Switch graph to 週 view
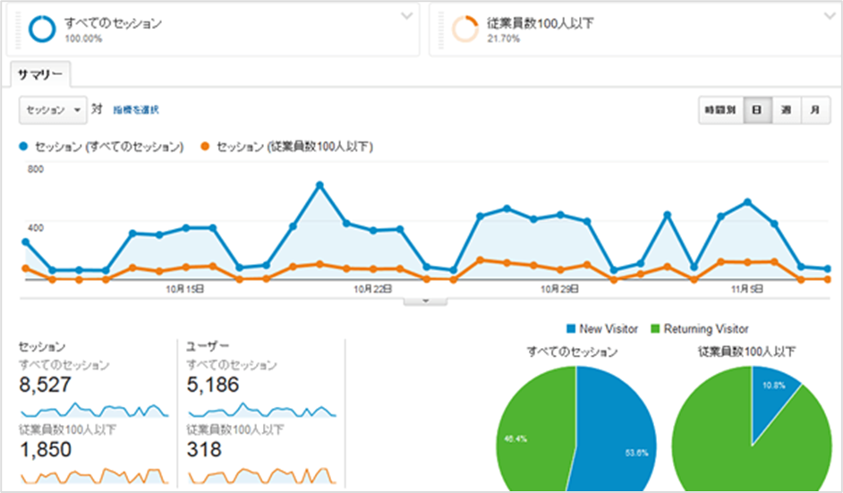 pyautogui.click(x=786, y=110)
